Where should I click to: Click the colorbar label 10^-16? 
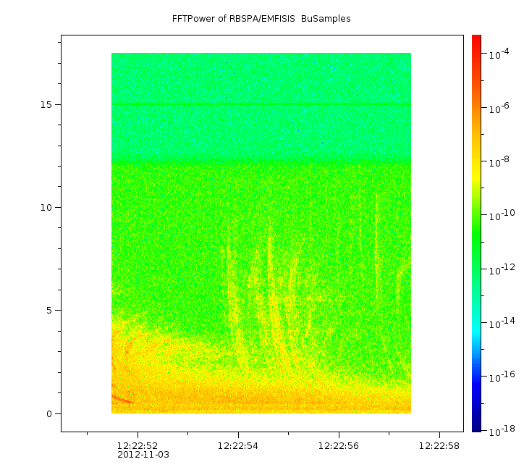(502, 377)
